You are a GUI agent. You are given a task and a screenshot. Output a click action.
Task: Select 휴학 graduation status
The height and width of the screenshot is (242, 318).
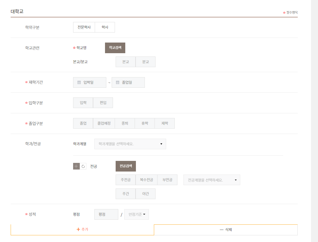[x=145, y=123]
